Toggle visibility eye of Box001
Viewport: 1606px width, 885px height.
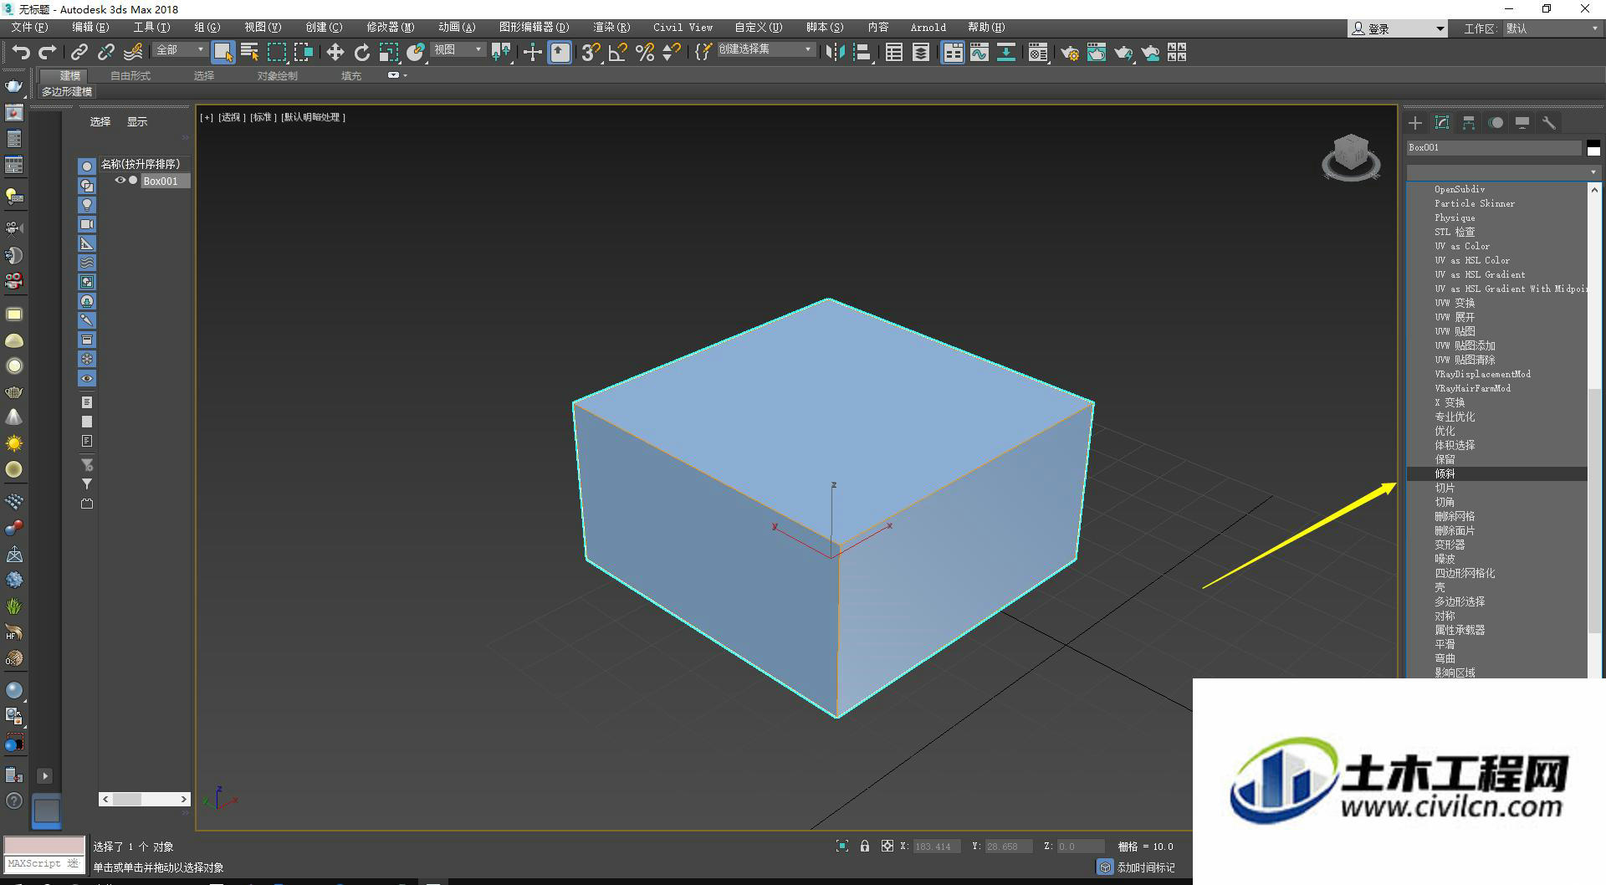tap(120, 181)
